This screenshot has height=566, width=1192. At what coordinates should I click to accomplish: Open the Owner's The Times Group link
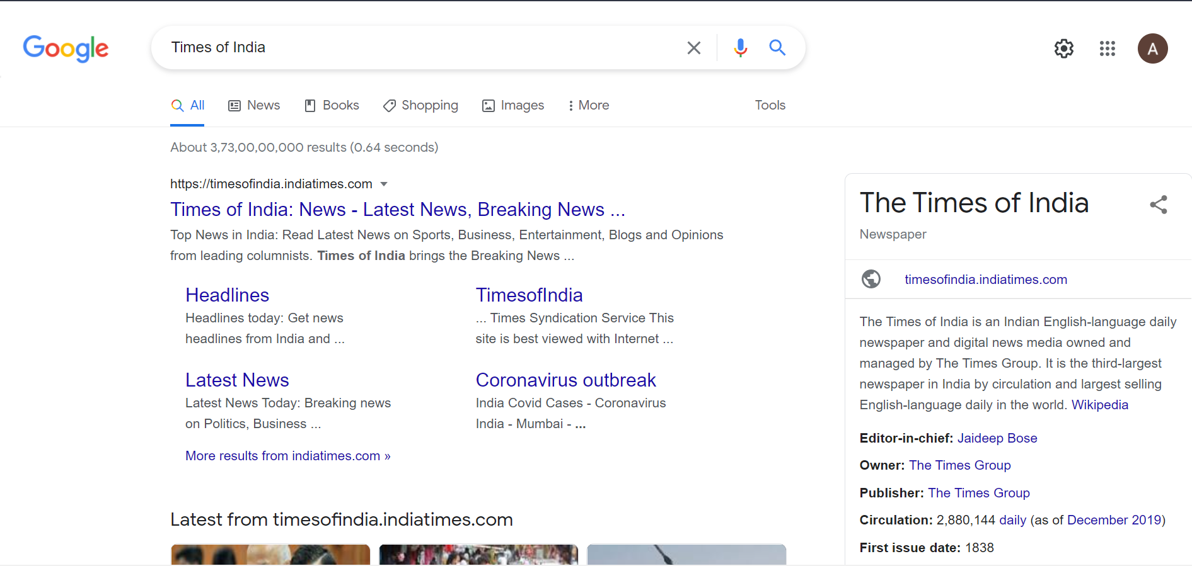click(x=960, y=465)
